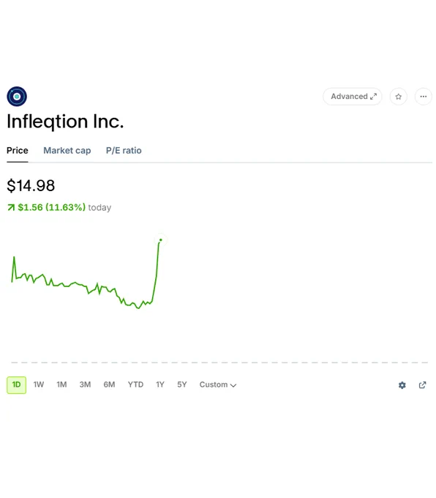The height and width of the screenshot is (498, 436).
Task: Click the $1.56 (11.63%) daily change text
Action: (x=51, y=207)
